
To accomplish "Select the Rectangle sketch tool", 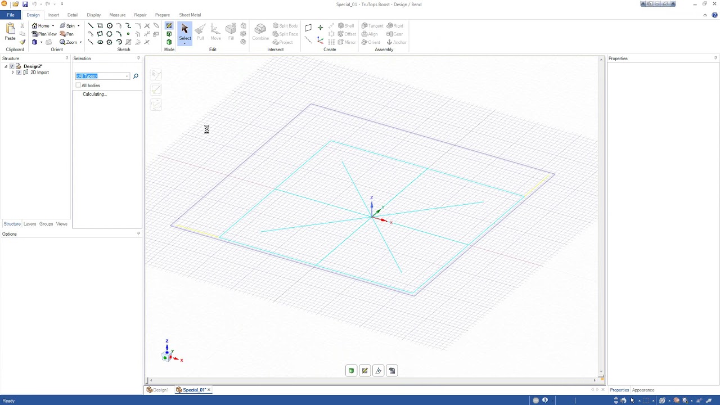I will [100, 26].
